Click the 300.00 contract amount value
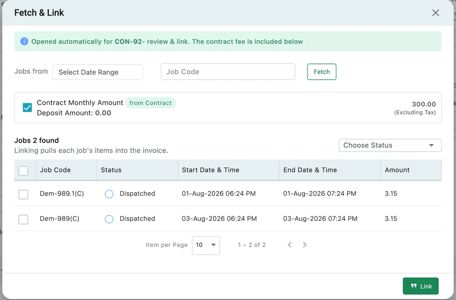This screenshot has width=456, height=300. coord(424,104)
